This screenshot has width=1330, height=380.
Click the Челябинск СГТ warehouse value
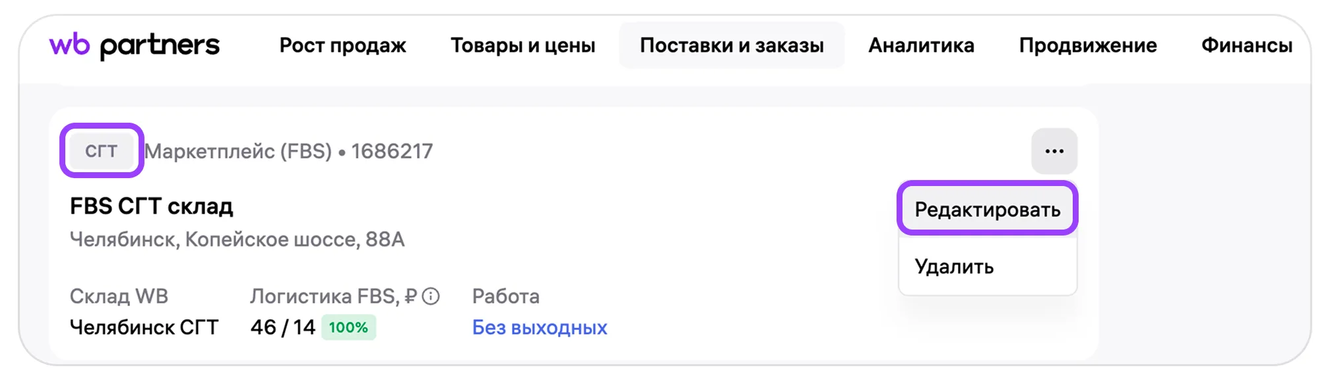point(144,327)
